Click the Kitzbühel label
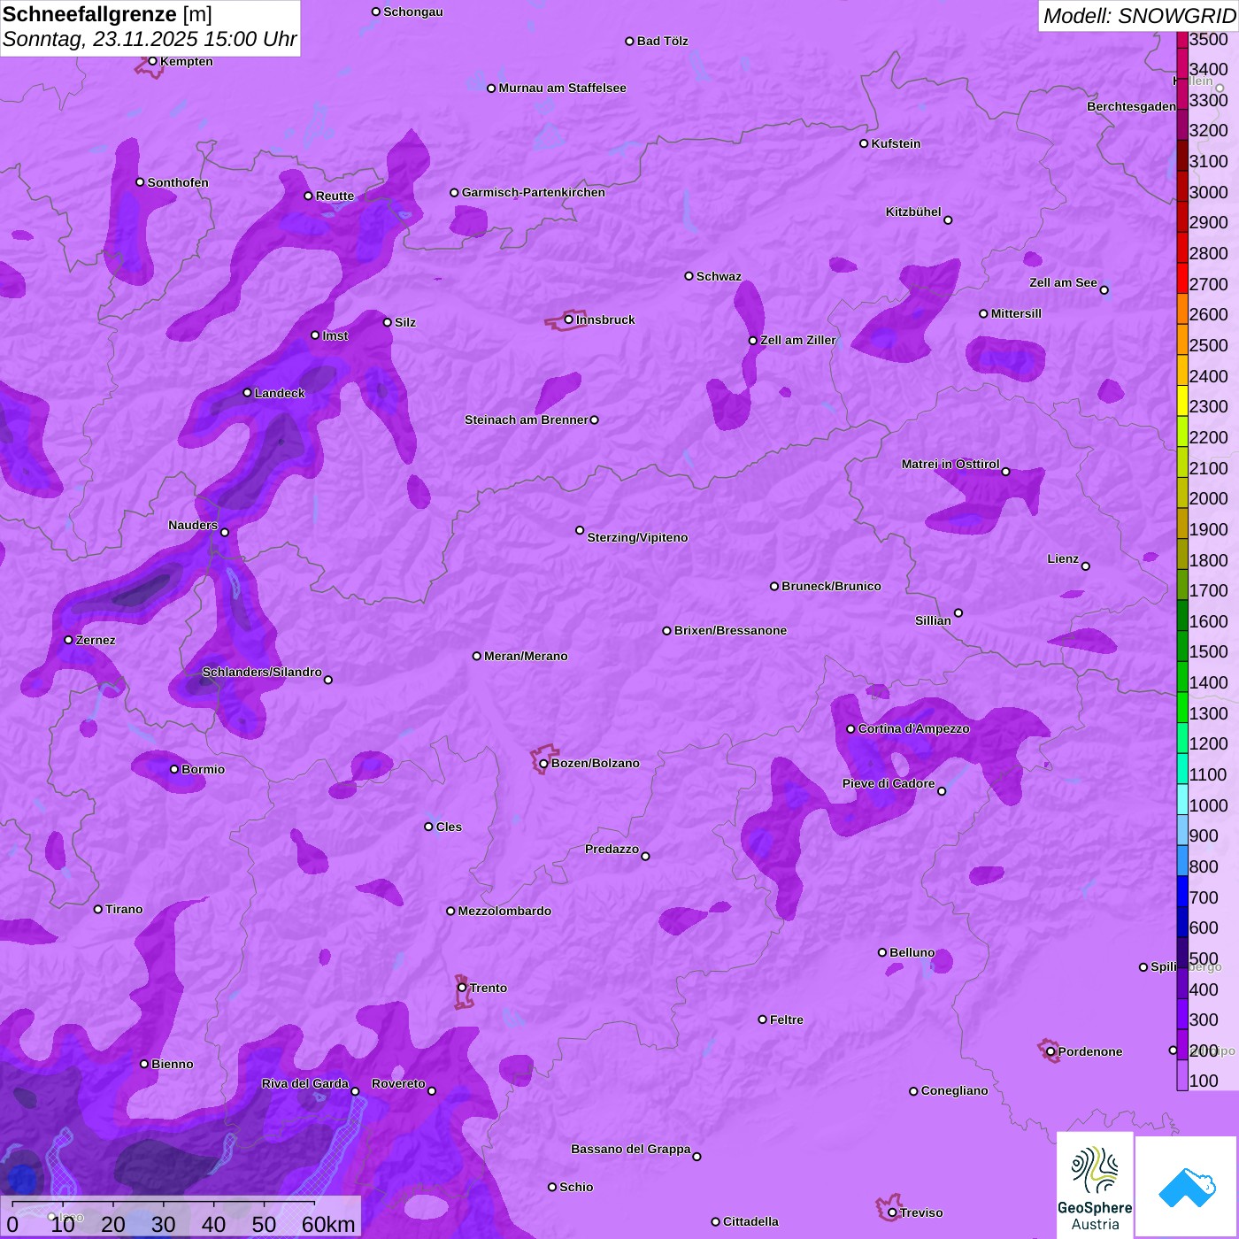The image size is (1239, 1239). [913, 212]
